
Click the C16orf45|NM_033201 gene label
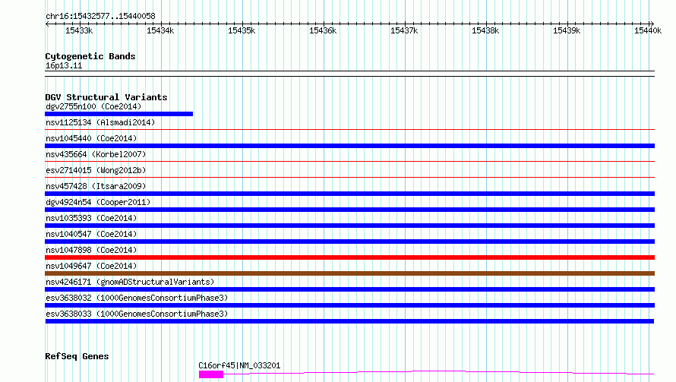239,365
